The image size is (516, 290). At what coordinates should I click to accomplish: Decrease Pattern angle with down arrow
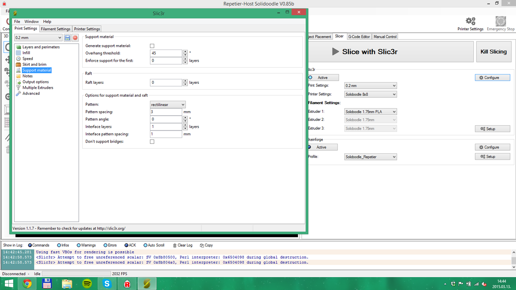(185, 121)
